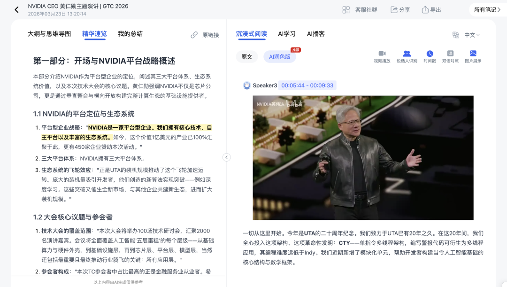Click the 导出 text label
Image resolution: width=507 pixels, height=287 pixels.
click(436, 10)
